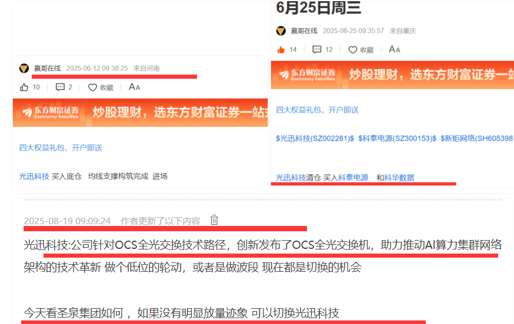The width and height of the screenshot is (514, 324).
Task: Open the $科泰电源(SZ300153)$ stock tag
Action: pos(398,139)
